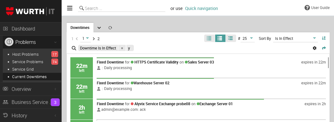
Task: Click Service Problems badge 74
Action: (55, 62)
